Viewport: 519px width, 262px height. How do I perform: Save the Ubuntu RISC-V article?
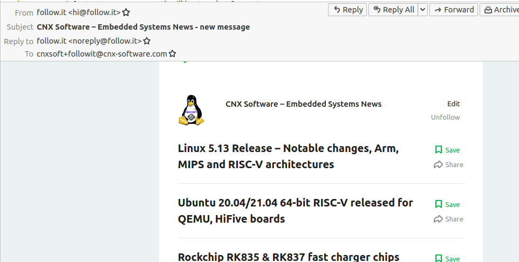tap(447, 204)
